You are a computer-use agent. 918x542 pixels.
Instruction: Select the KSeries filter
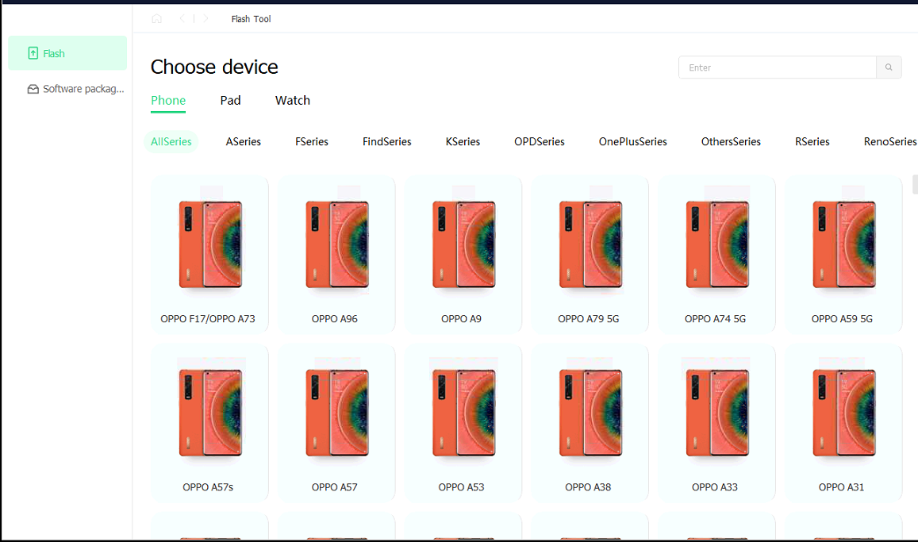coord(463,141)
